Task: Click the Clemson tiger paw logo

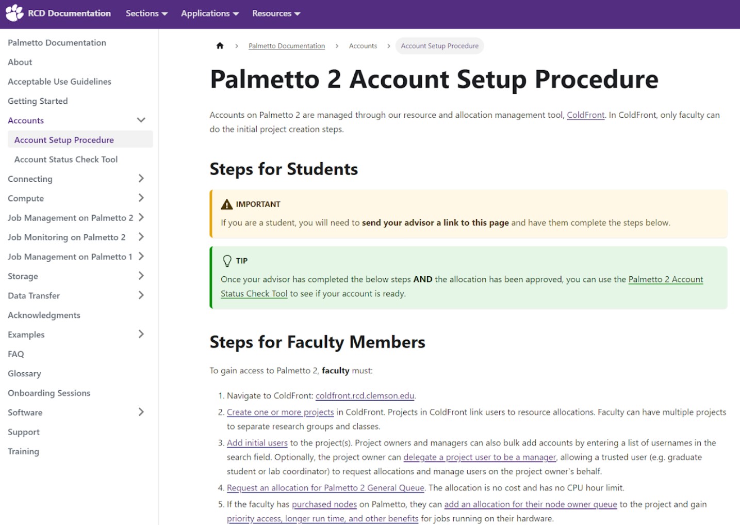Action: click(14, 12)
